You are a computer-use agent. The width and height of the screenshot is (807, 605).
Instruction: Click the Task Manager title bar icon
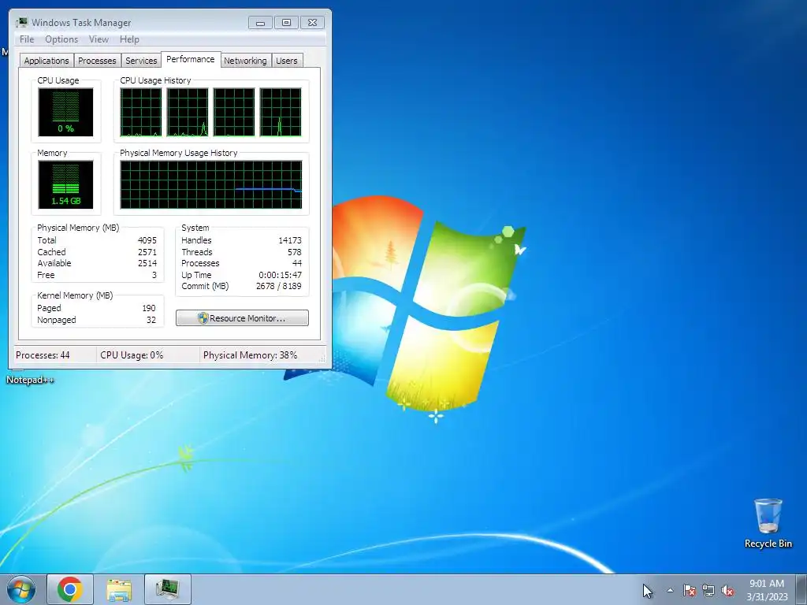21,22
